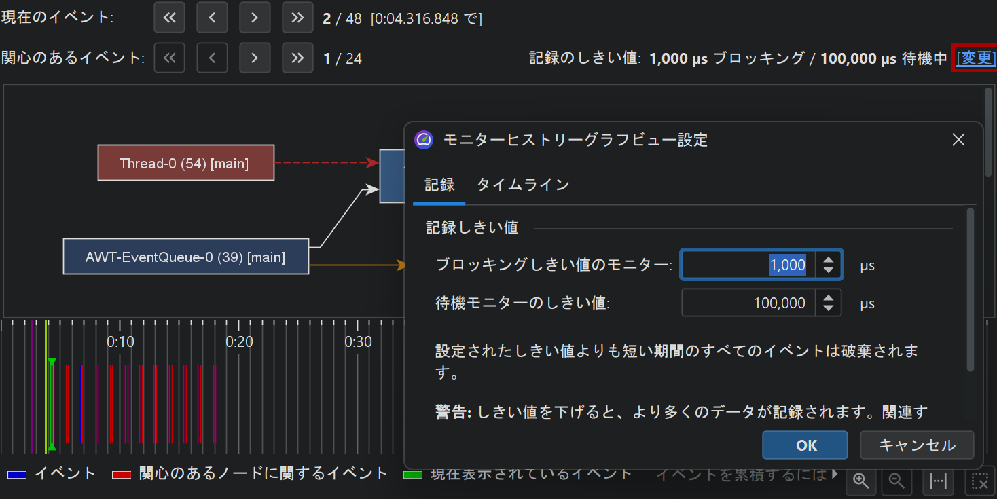The image size is (997, 499).
Task: Click the 変更 link for thresholds
Action: (975, 58)
